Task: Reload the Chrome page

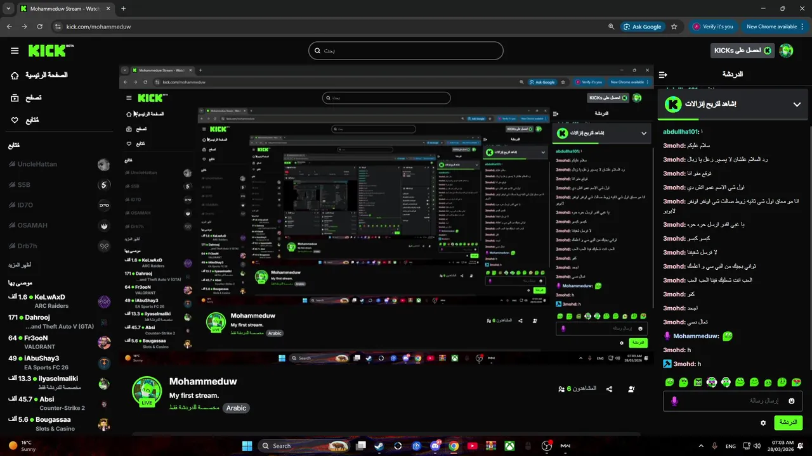Action: [39, 27]
